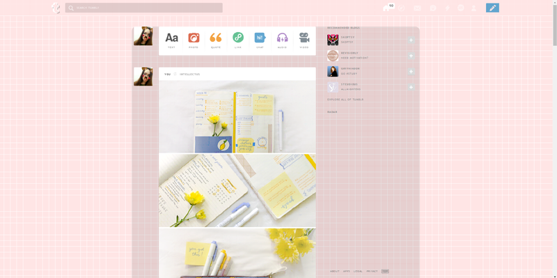Focus the Search Tumblr field
The image size is (557, 278).
[x=144, y=8]
